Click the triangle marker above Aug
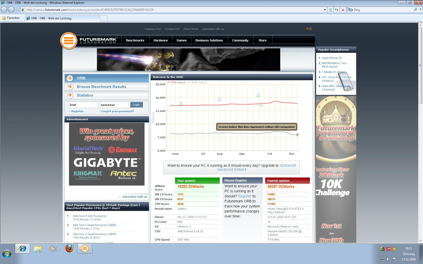The image size is (423, 264). tap(219, 99)
